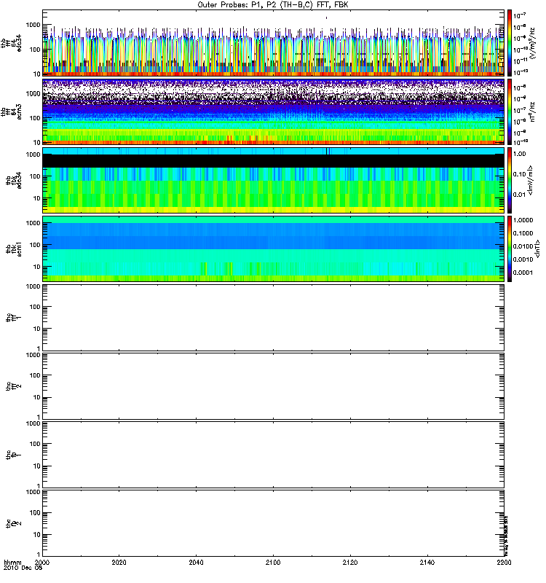Click the <|mV/m|> unit label
The image size is (546, 583).
[531, 180]
